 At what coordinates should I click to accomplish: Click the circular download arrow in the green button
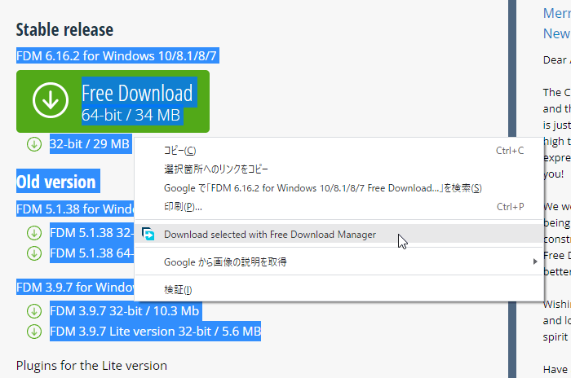[51, 100]
